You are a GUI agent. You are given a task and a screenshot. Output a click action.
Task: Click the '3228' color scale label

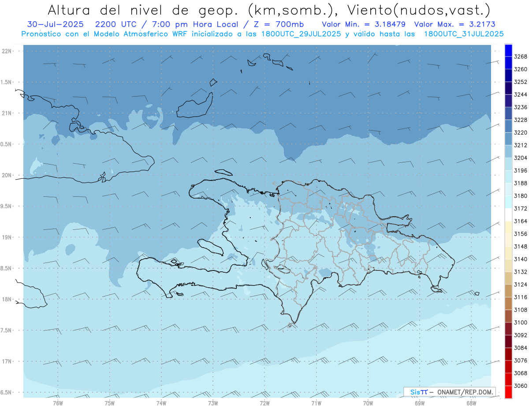(521, 120)
